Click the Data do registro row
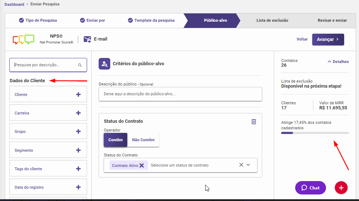Screen dimensions: 359x201 coord(48,187)
